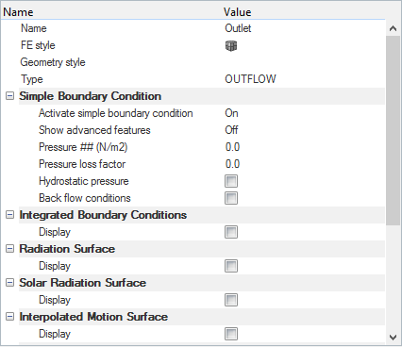Collapse the Radiation Surface section
The height and width of the screenshot is (347, 402).
coord(10,249)
